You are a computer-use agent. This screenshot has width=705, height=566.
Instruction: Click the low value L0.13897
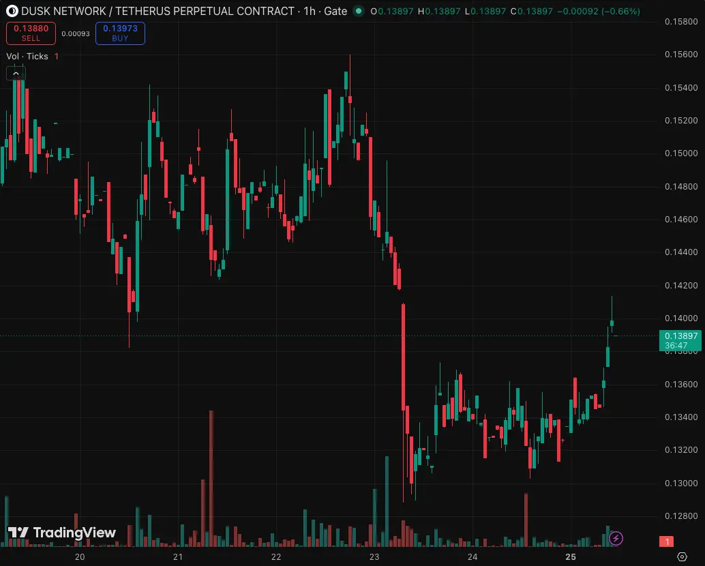(485, 11)
